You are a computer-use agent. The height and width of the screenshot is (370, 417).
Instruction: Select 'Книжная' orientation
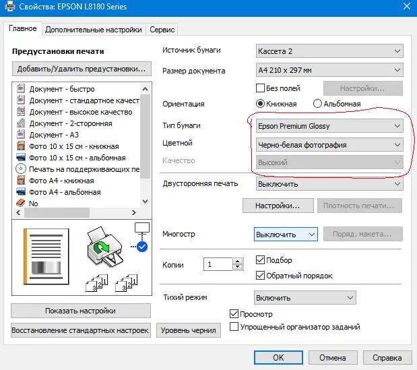click(260, 104)
